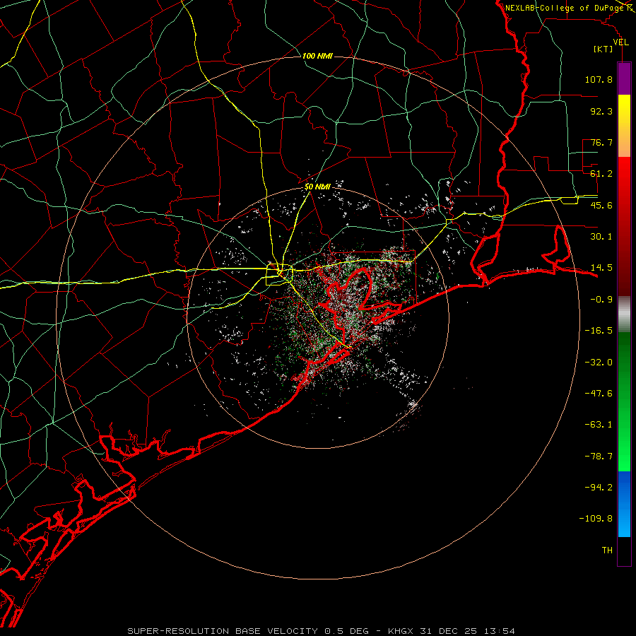Screen dimensions: 636x636
Task: Select the -94.2 velocity scale value
Action: coord(599,488)
